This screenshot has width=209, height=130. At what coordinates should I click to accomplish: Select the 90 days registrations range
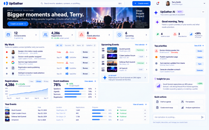46,81
